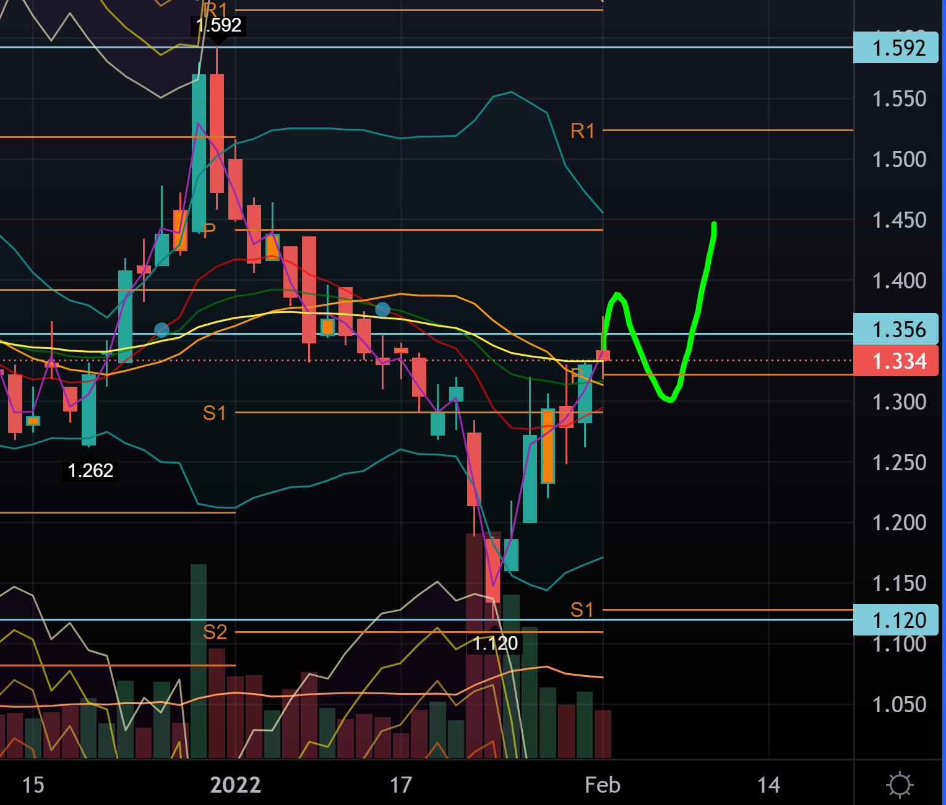Click the 2022 label on time axis
This screenshot has height=805, width=946.
(235, 785)
